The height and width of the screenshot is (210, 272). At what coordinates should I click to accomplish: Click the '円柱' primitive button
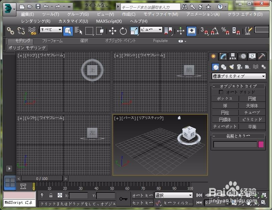225,113
